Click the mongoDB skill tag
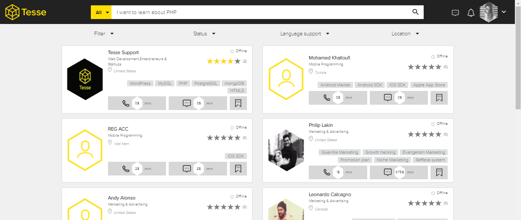The width and height of the screenshot is (521, 220). (234, 83)
